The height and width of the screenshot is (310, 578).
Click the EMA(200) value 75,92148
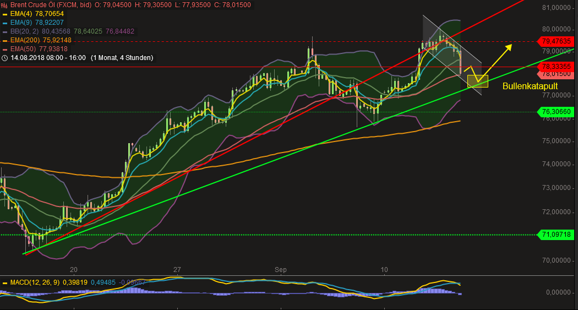click(x=57, y=40)
